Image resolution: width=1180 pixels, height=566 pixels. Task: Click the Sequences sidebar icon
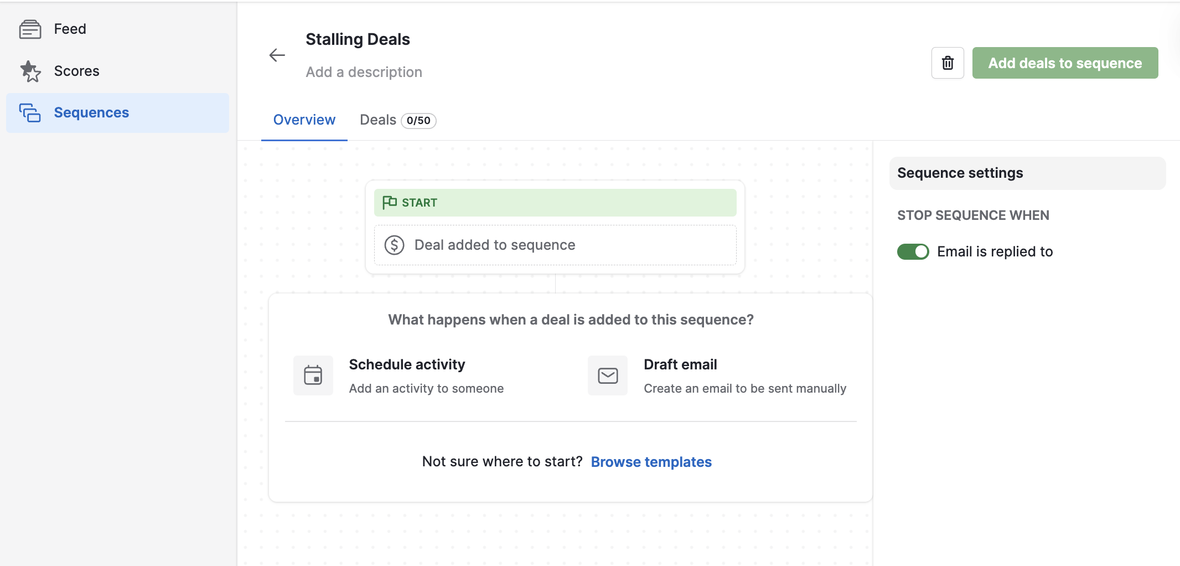pyautogui.click(x=30, y=113)
